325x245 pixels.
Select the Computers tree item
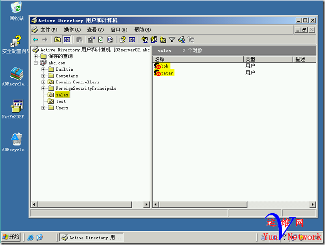(x=67, y=76)
